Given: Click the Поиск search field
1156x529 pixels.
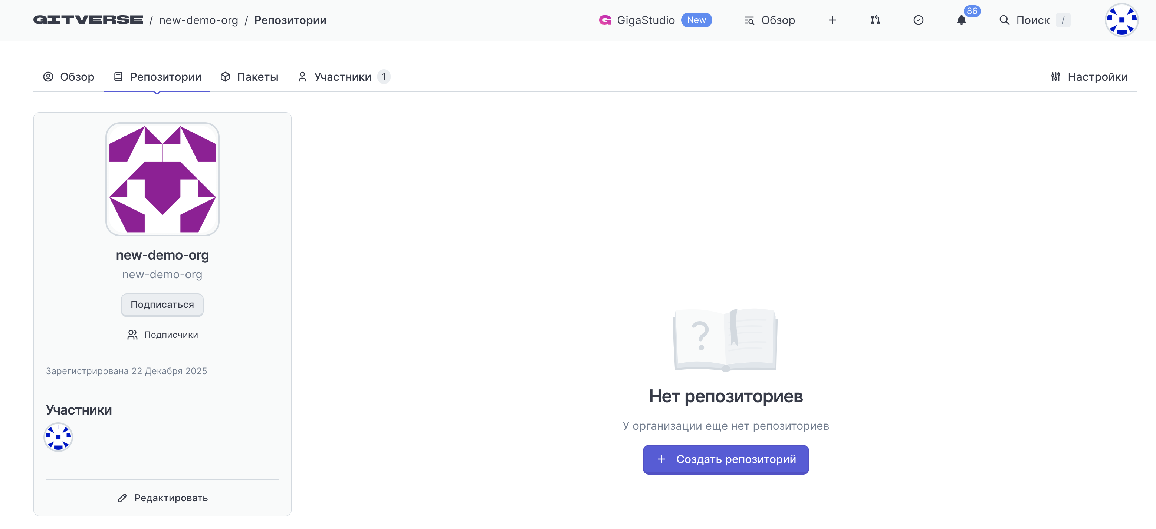Looking at the screenshot, I should pyautogui.click(x=1032, y=20).
